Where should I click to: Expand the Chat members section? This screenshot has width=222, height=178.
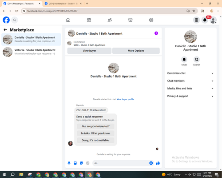[190, 81]
